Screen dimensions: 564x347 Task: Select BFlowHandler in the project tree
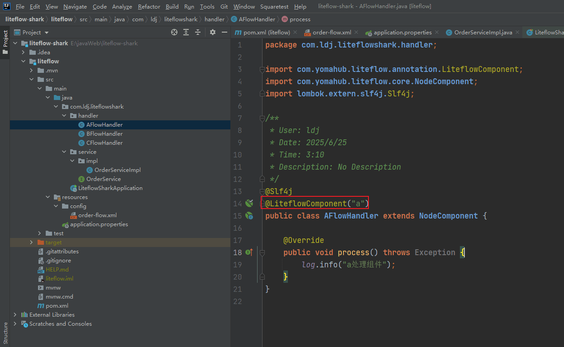click(105, 134)
